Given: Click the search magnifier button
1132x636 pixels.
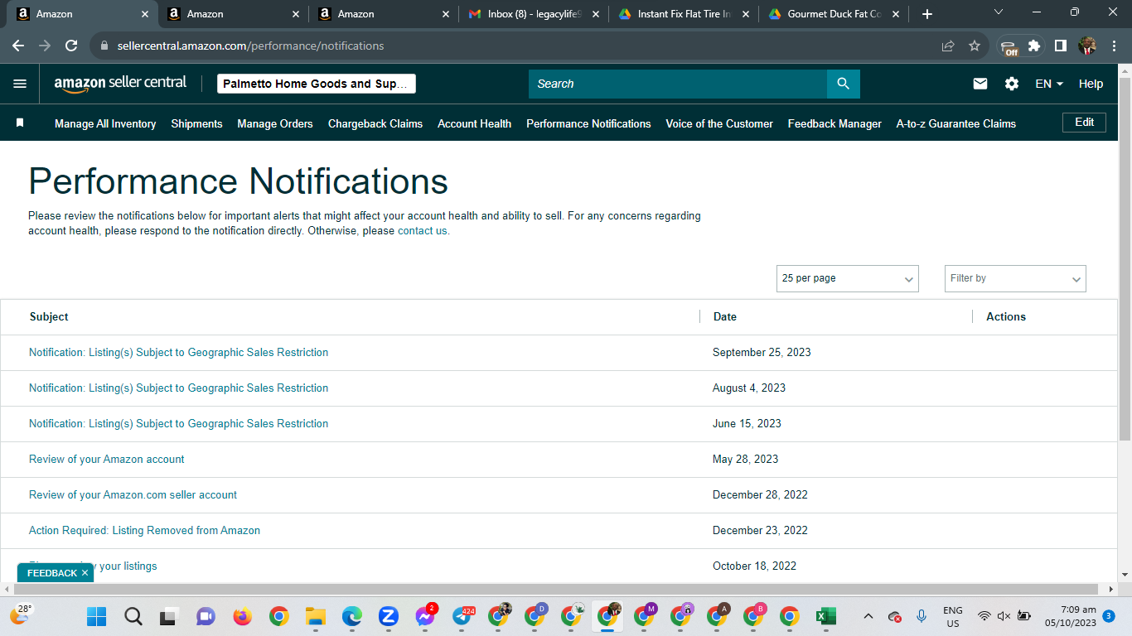Looking at the screenshot, I should point(843,84).
